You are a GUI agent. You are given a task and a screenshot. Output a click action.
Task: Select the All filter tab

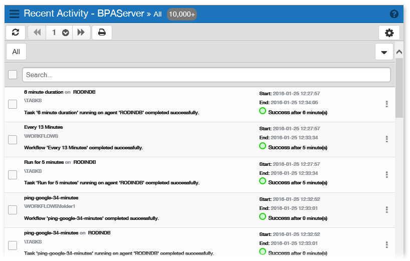(x=16, y=52)
